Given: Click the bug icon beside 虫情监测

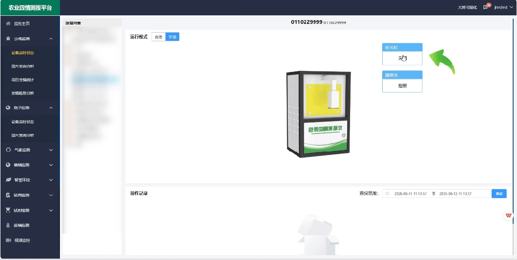Looking at the screenshot, I should pyautogui.click(x=8, y=38).
